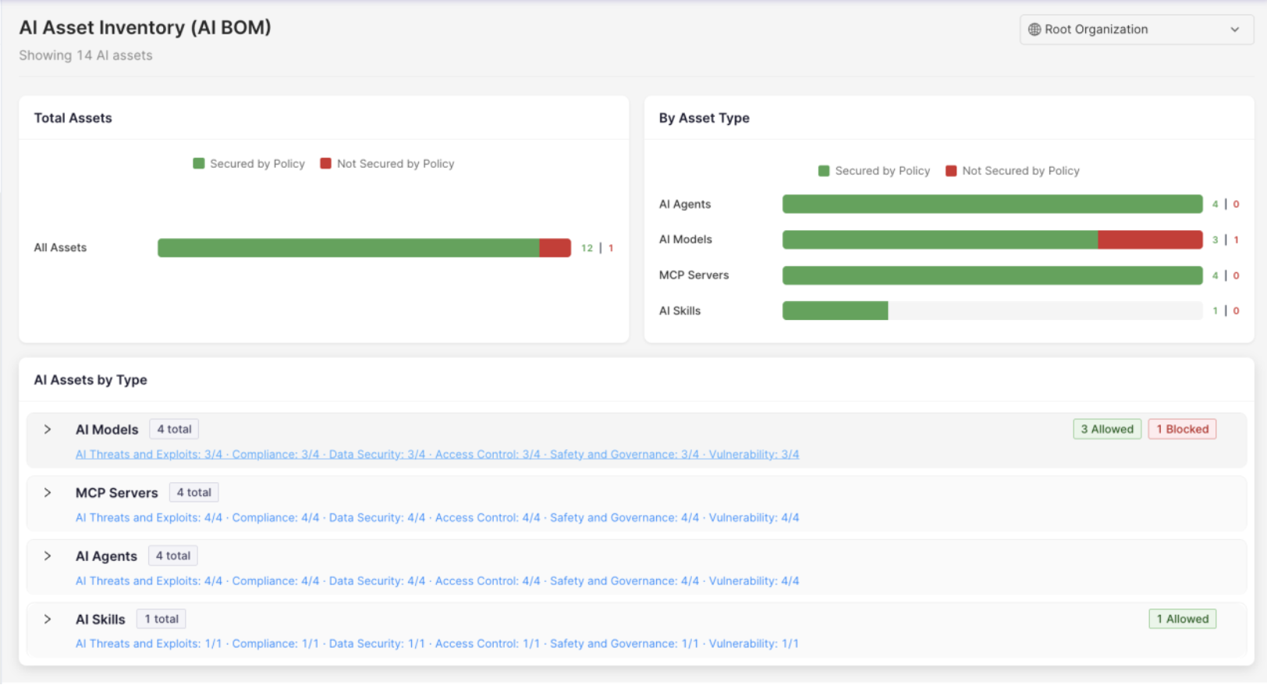
Task: Click the 3 Allowed badge on AI Models
Action: [x=1107, y=429]
